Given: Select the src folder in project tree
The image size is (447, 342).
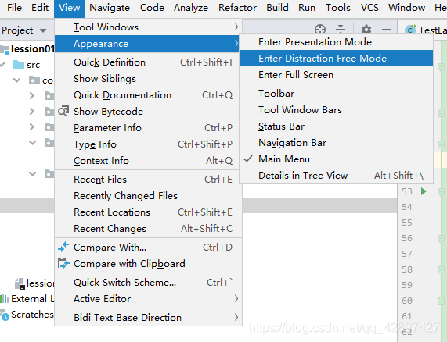Looking at the screenshot, I should pyautogui.click(x=33, y=65).
